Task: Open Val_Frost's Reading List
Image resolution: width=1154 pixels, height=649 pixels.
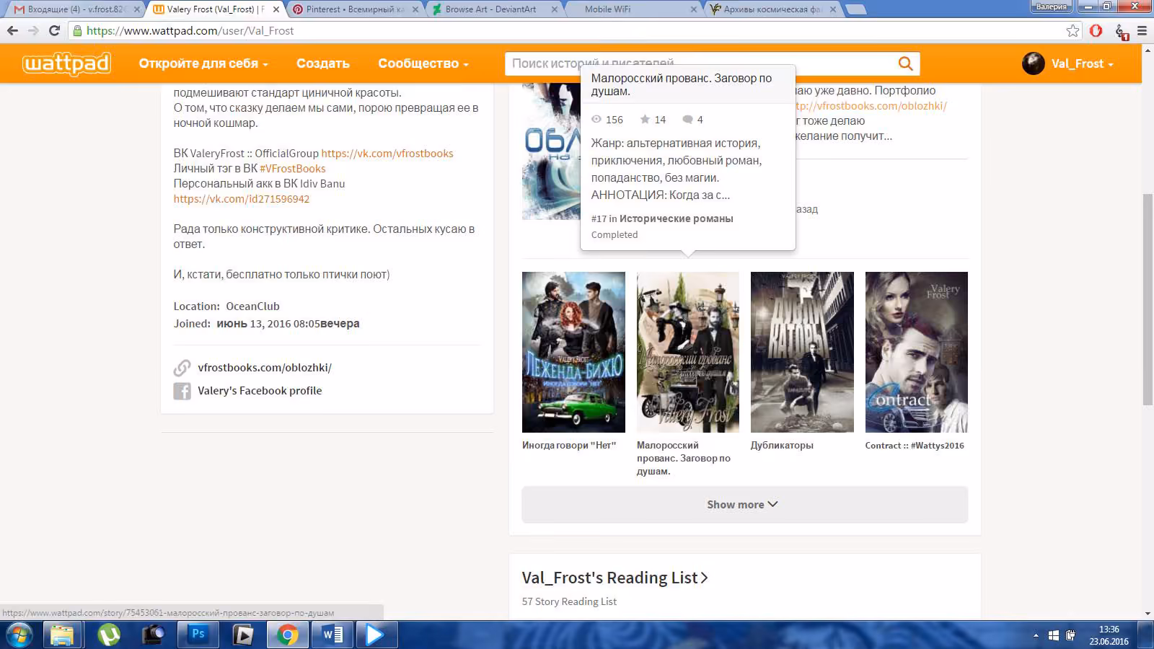Action: tap(615, 578)
